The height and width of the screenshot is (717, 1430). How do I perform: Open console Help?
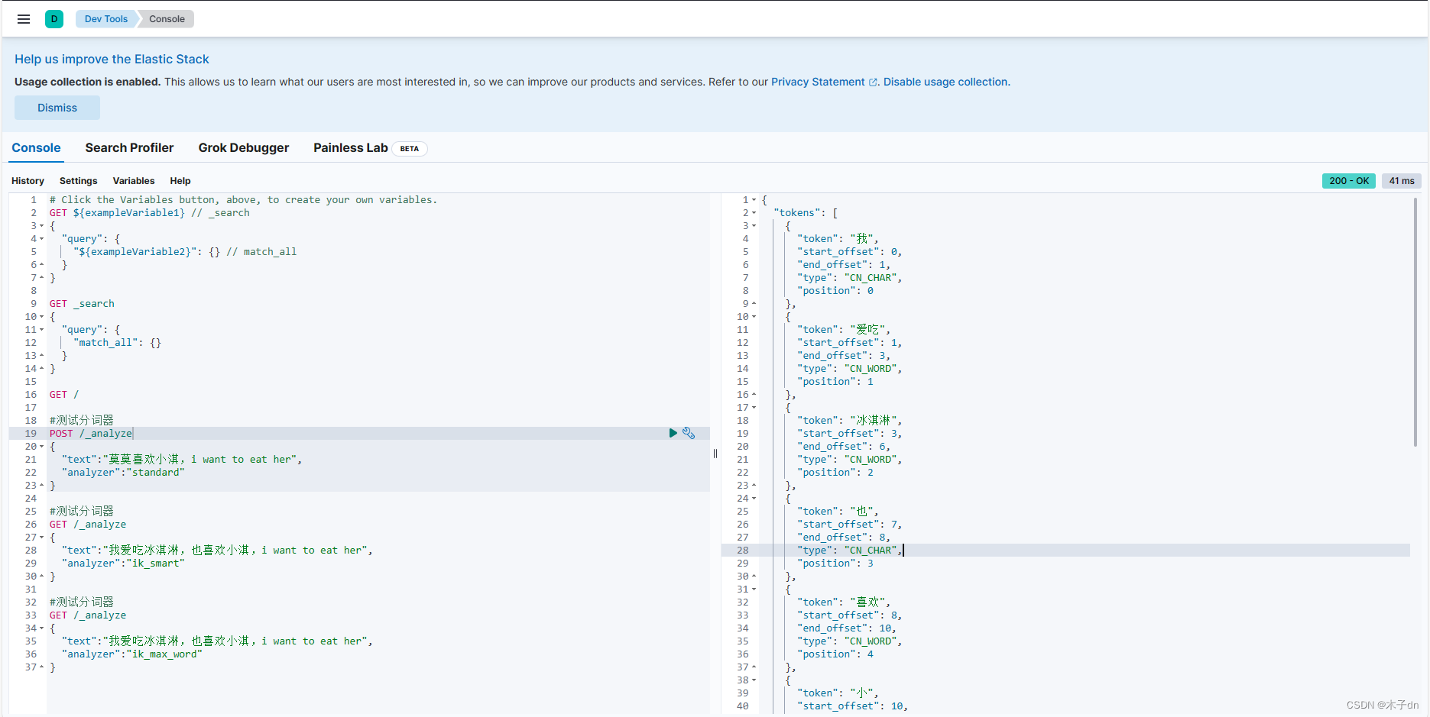click(x=180, y=181)
